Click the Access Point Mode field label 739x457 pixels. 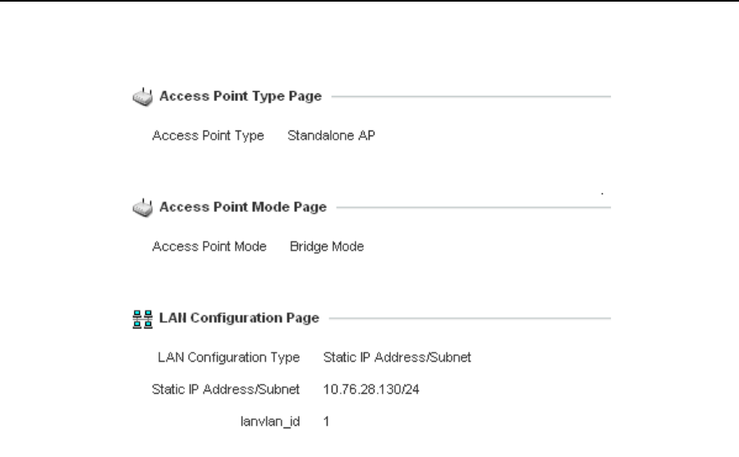(209, 246)
